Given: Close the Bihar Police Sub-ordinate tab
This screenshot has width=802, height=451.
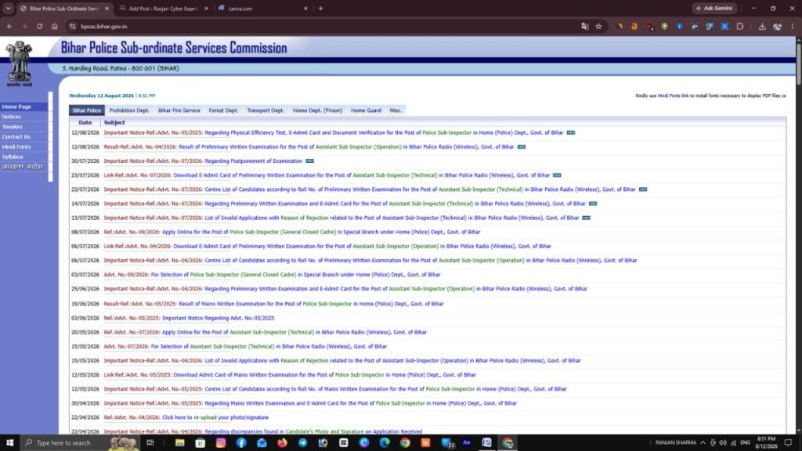Looking at the screenshot, I should click(107, 8).
